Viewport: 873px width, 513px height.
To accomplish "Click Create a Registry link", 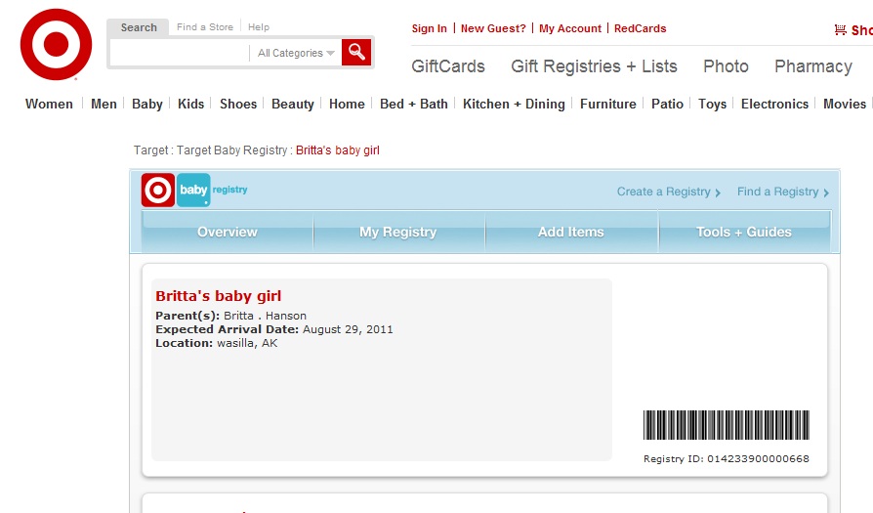I will [x=668, y=192].
